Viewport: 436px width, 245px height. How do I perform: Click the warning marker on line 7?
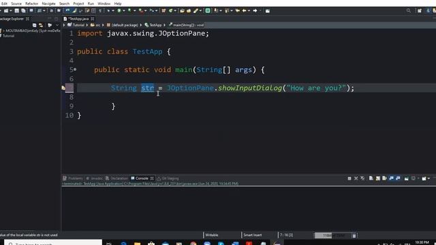(63, 88)
